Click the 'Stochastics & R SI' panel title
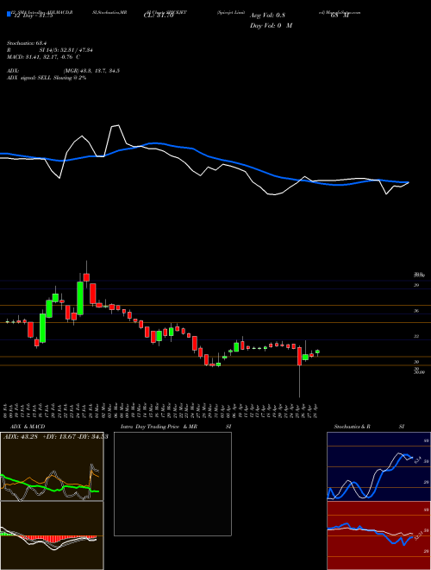The height and width of the screenshot is (570, 431). tap(369, 427)
